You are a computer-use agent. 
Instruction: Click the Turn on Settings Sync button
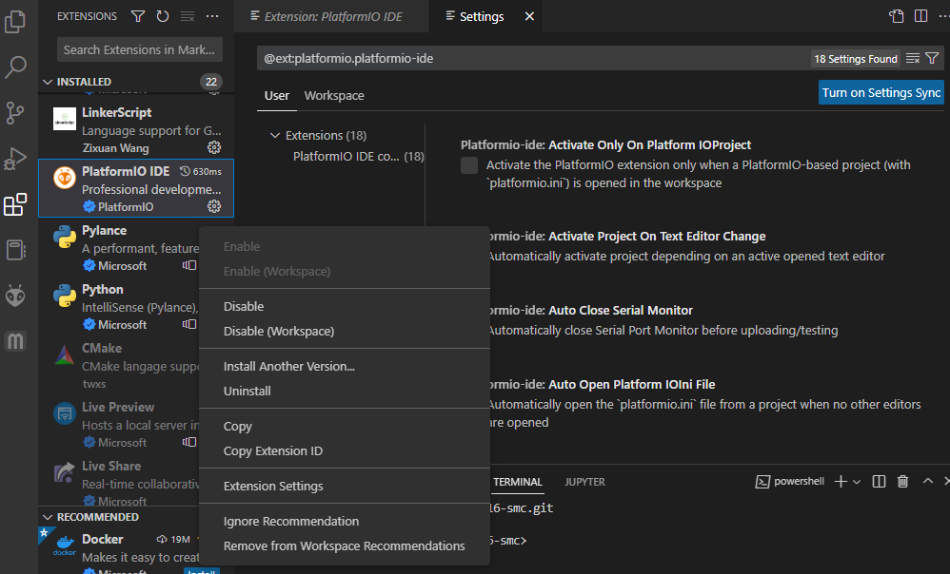click(880, 92)
